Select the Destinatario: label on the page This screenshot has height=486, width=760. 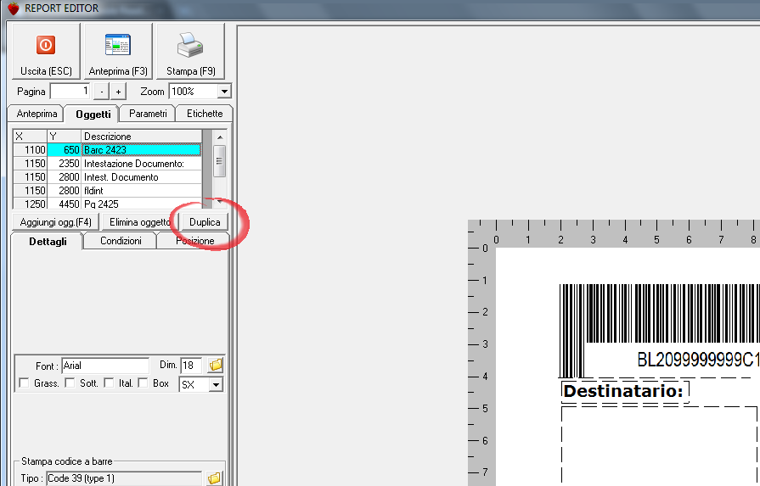(x=624, y=391)
